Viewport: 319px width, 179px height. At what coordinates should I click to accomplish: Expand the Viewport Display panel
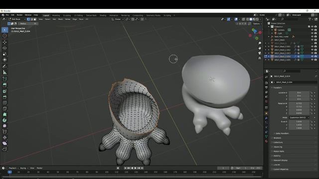point(280,160)
